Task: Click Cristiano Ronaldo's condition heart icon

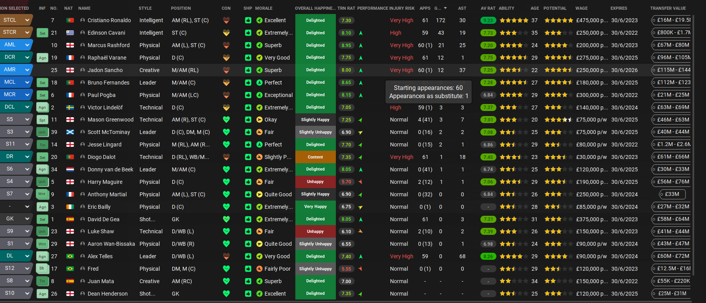Action: 226,20
